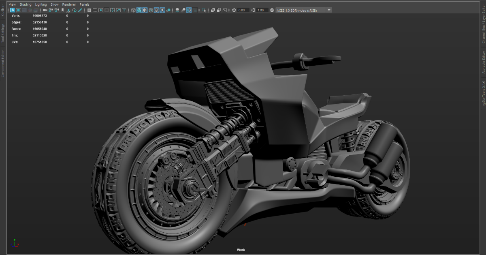Click the X-Ray Active Components icon
486x255 pixels.
(x=219, y=10)
